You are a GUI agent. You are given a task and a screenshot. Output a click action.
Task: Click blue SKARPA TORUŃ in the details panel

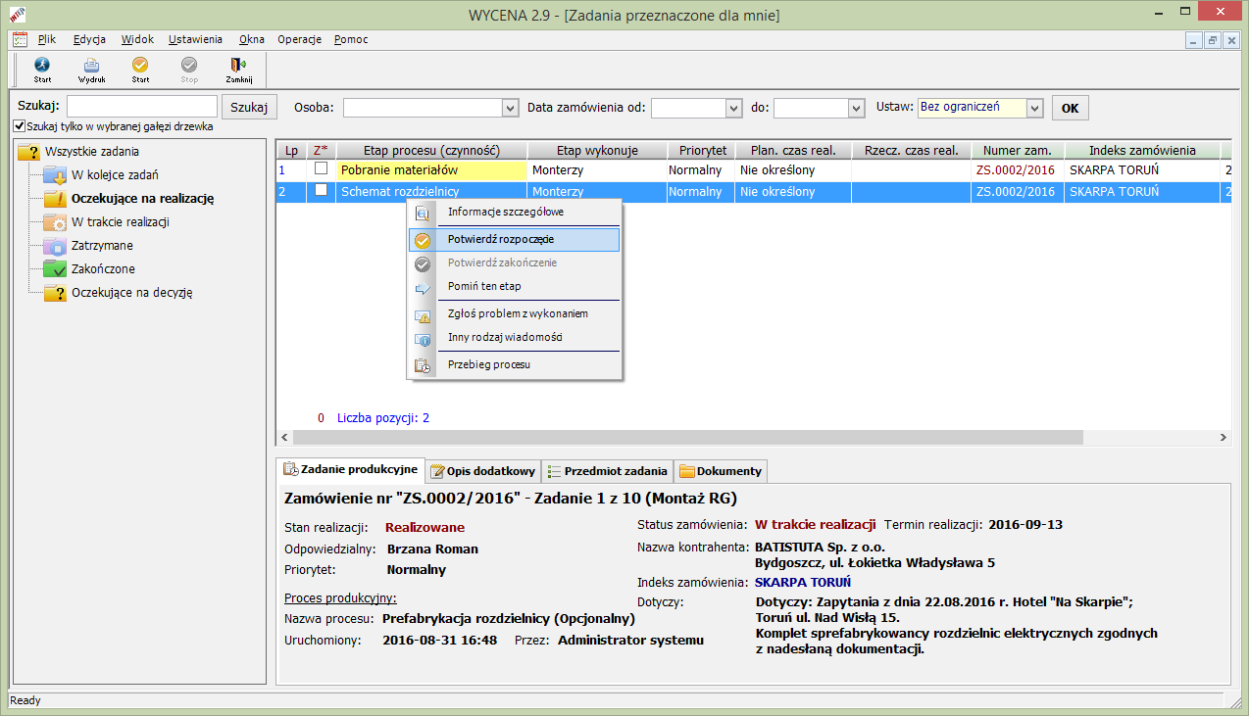coord(802,582)
